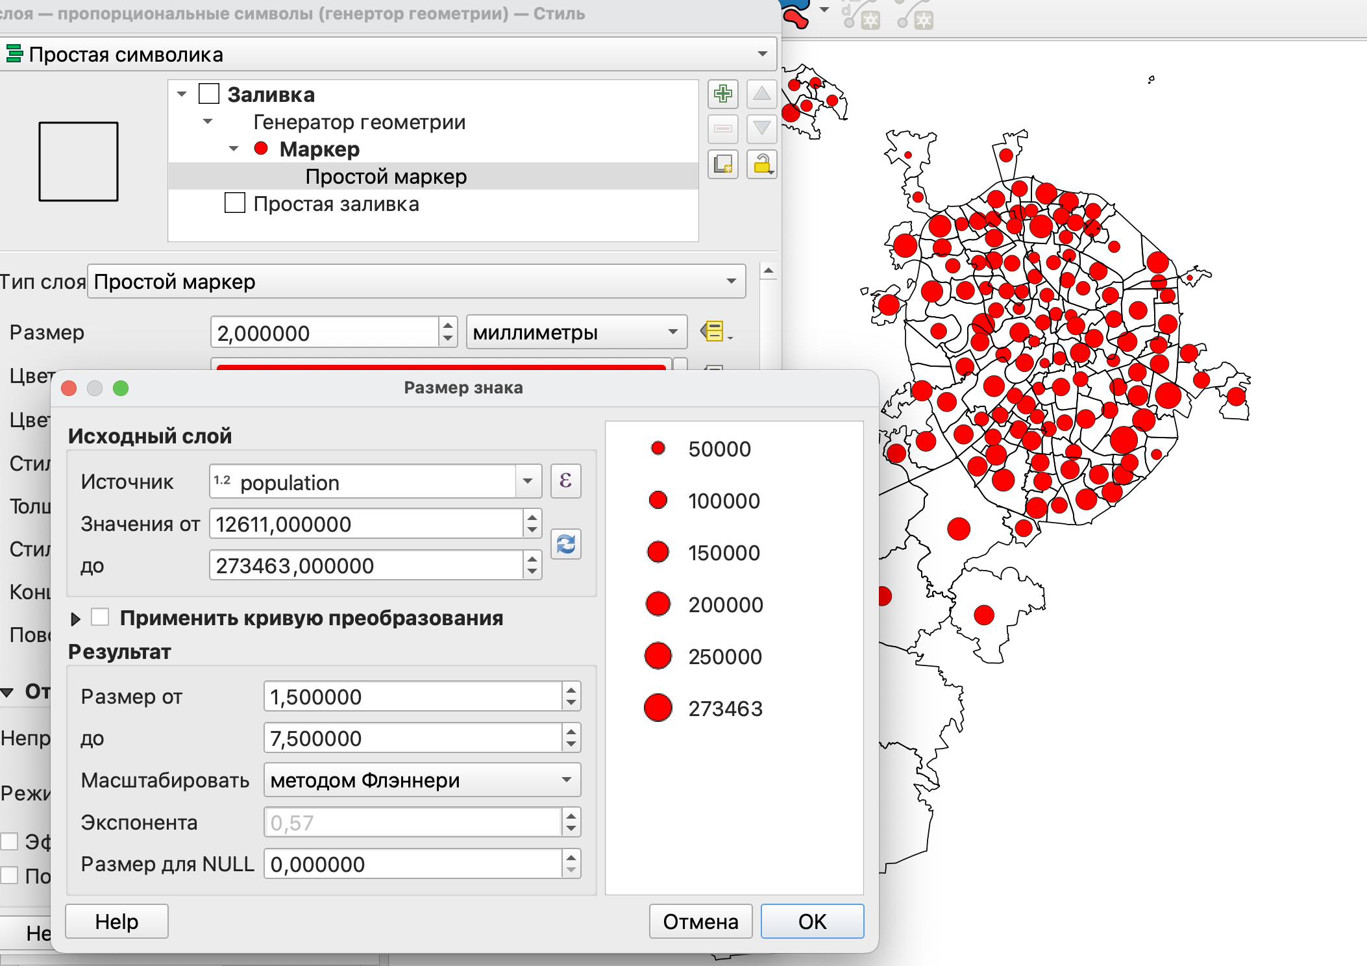Viewport: 1367px width, 966px height.
Task: Click the data-defined override icon beside size
Action: [715, 332]
